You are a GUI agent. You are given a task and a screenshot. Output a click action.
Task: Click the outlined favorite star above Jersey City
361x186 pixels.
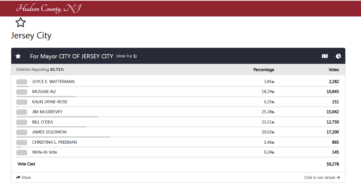point(20,22)
